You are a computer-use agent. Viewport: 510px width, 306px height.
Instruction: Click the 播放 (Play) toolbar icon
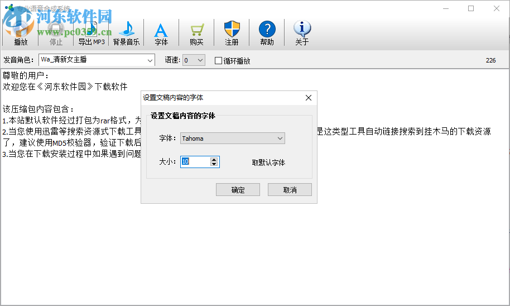pyautogui.click(x=21, y=32)
